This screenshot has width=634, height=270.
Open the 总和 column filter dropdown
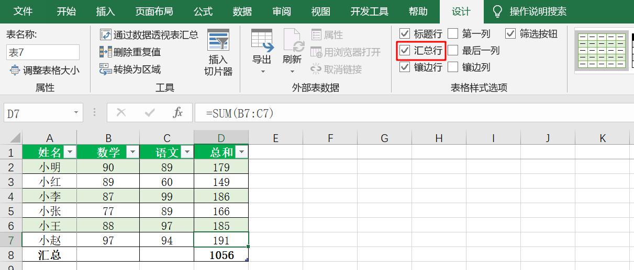pos(241,152)
